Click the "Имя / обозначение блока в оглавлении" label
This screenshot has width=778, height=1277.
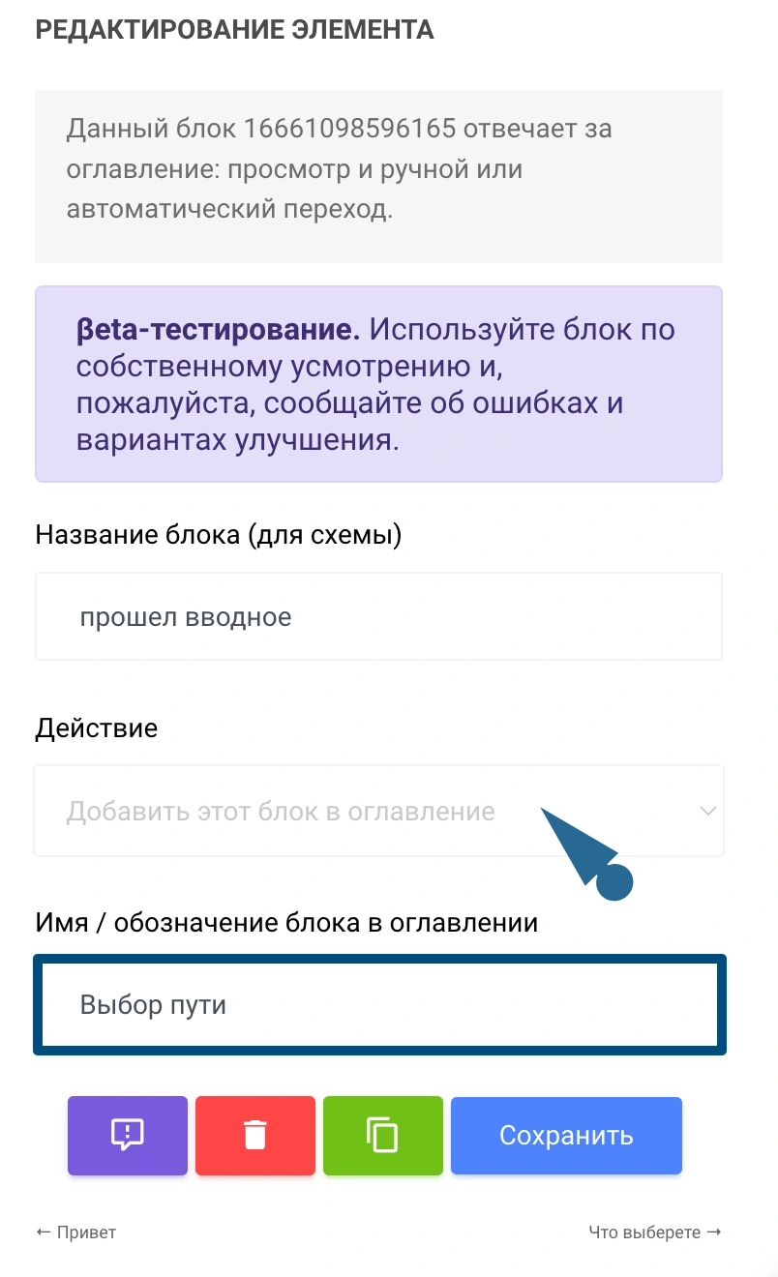286,922
